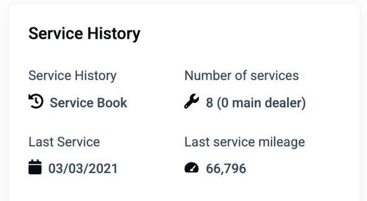
Task: Click the Number of services label
Action: coord(242,76)
